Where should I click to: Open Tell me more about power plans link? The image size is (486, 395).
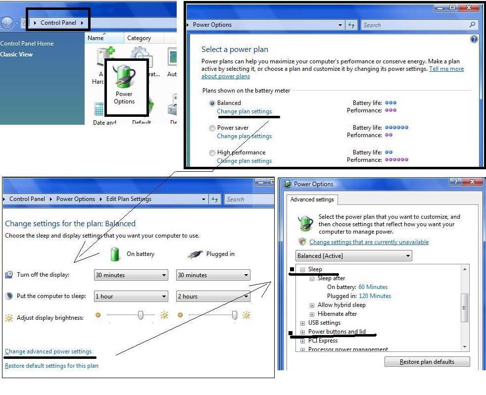(446, 69)
